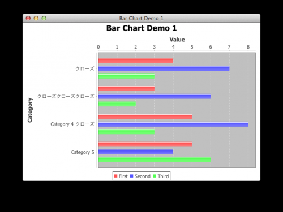283x212 pixels.
Task: Click the Value axis title
Action: coord(177,40)
